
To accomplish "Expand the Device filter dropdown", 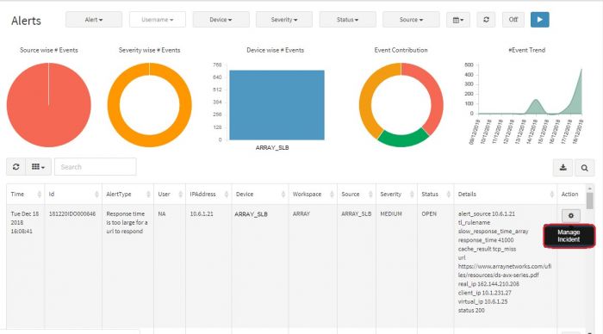I will pos(221,20).
